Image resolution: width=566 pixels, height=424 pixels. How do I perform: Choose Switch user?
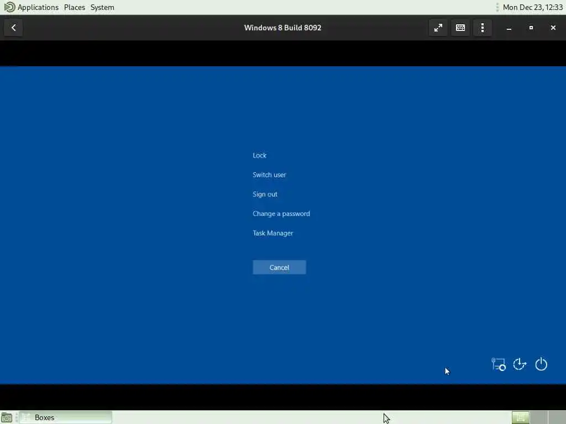coord(269,175)
